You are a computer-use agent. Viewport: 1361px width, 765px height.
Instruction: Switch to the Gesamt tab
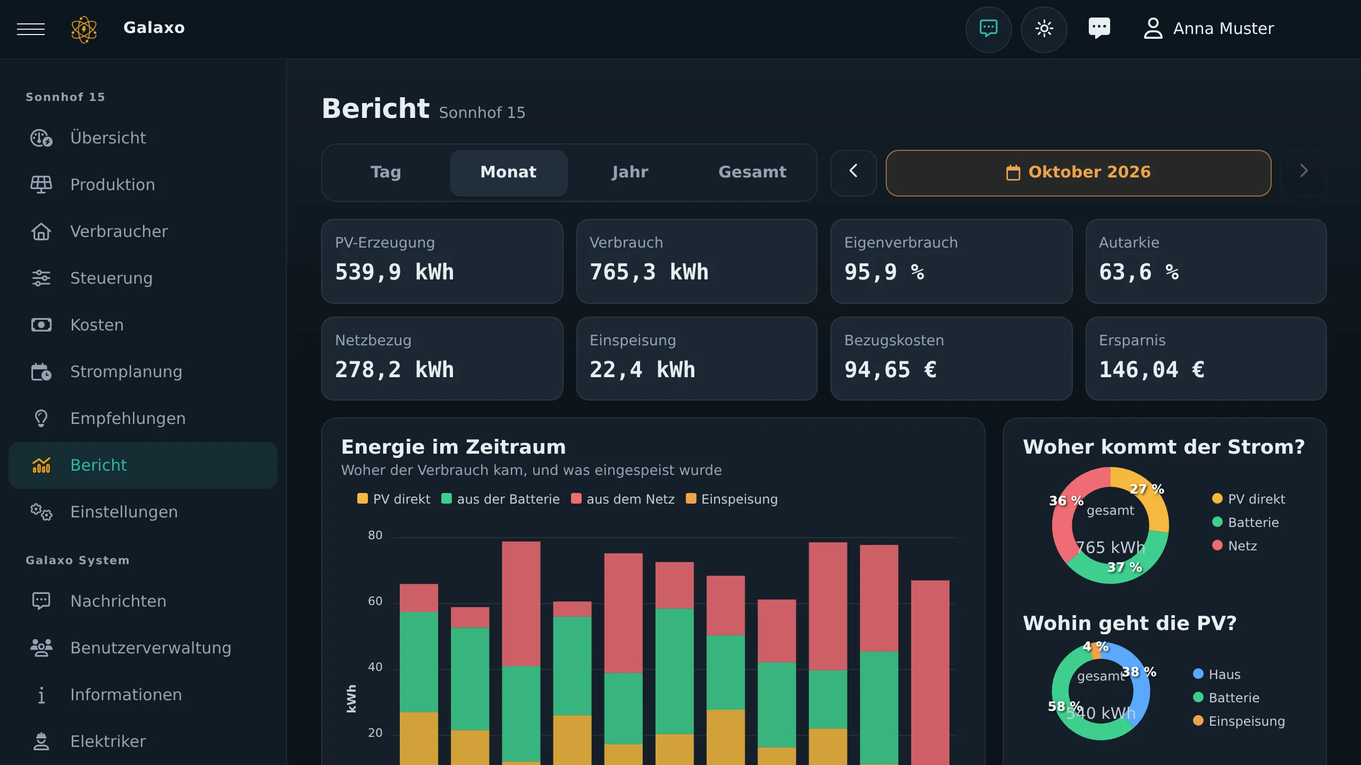(x=752, y=173)
